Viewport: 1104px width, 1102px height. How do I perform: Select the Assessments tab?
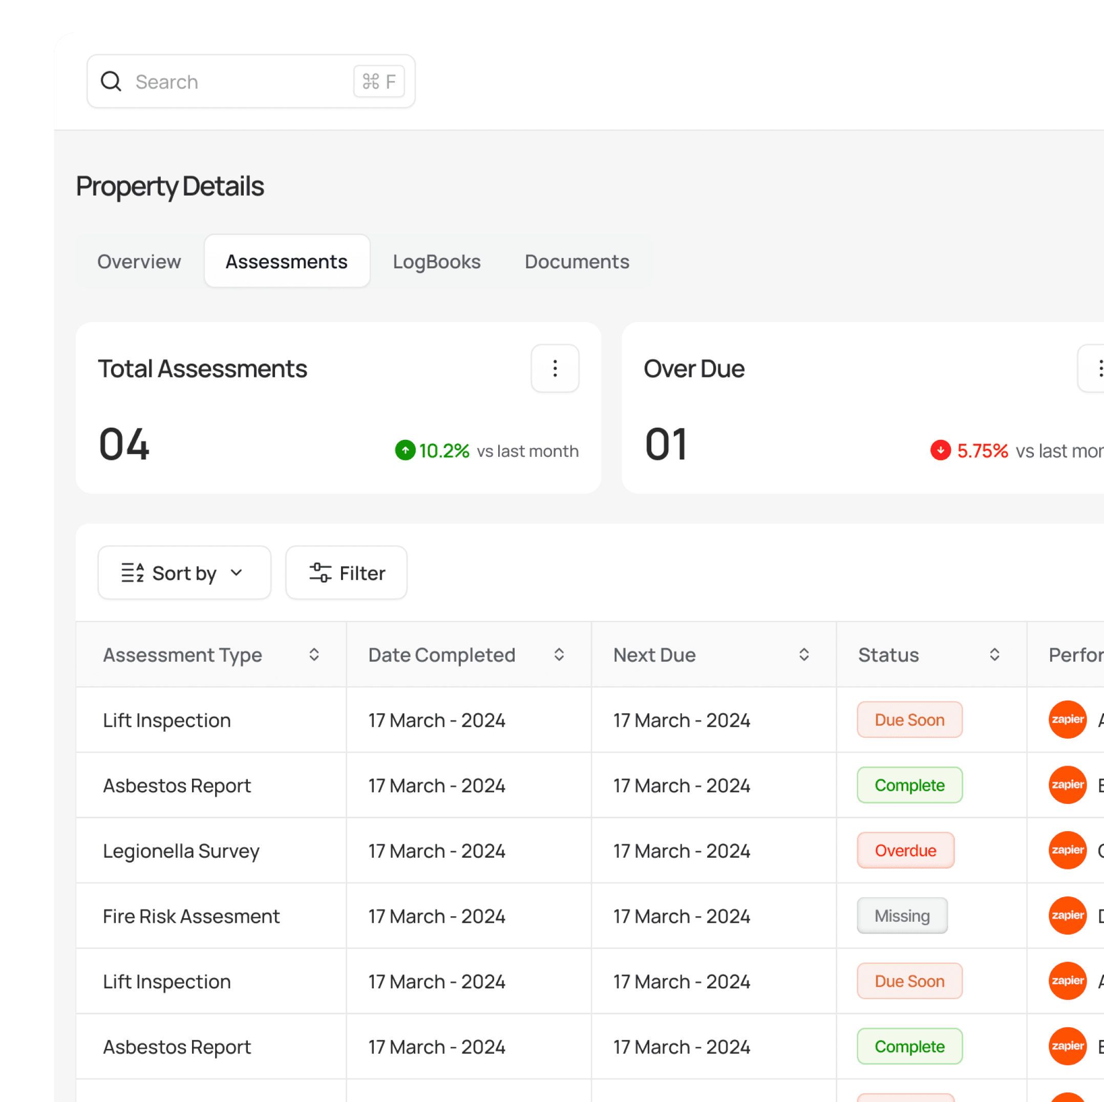click(287, 261)
